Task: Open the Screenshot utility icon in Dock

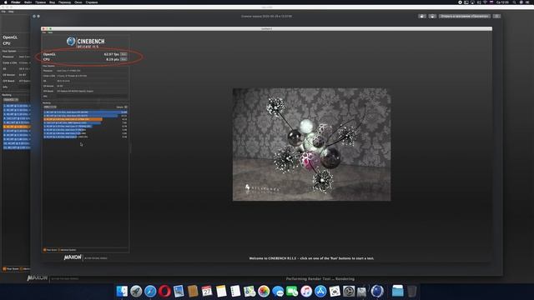Action: point(335,291)
